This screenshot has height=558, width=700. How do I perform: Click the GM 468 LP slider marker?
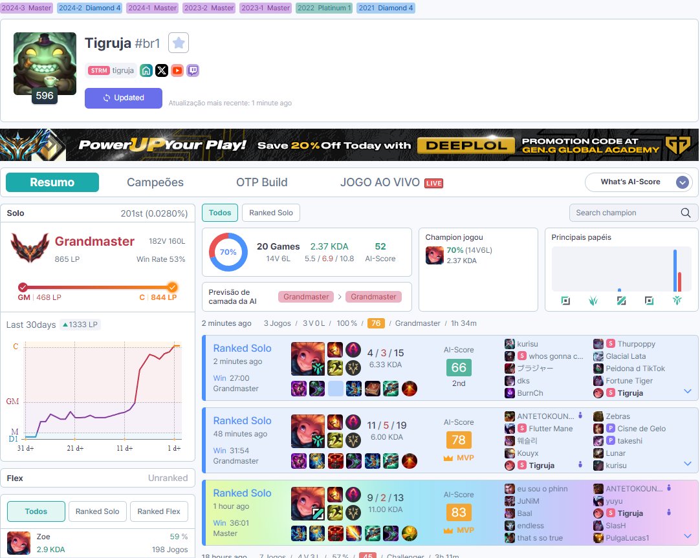(x=23, y=287)
